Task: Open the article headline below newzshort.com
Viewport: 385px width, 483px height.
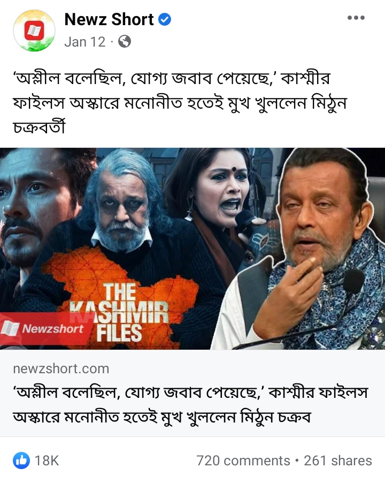Action: pos(191,405)
